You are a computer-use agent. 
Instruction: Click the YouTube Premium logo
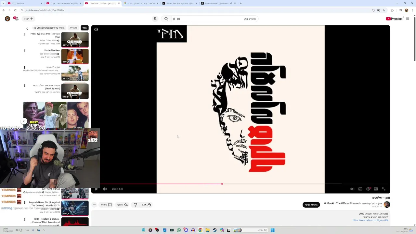pos(394,19)
